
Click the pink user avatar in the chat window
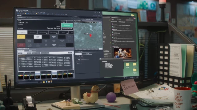coord(134,19)
